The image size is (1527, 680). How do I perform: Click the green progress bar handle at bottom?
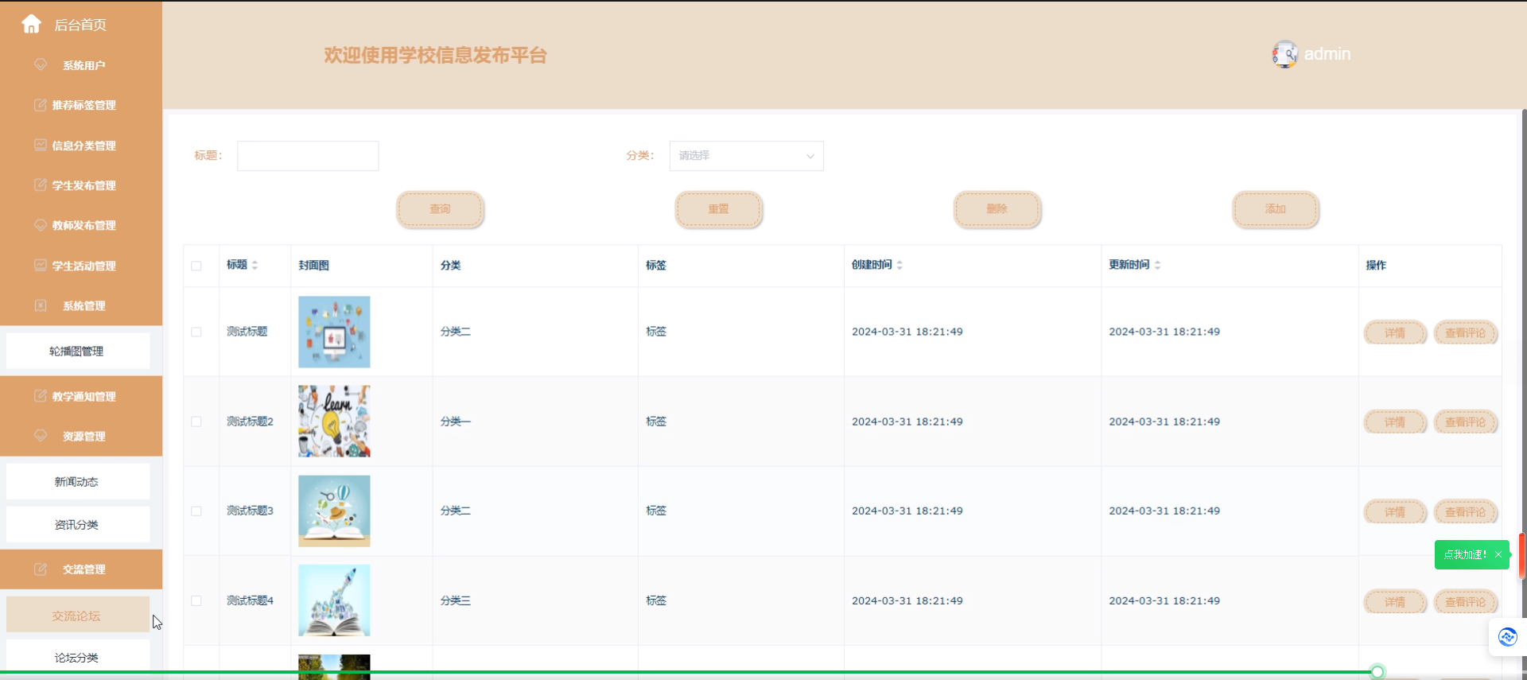pyautogui.click(x=1377, y=672)
